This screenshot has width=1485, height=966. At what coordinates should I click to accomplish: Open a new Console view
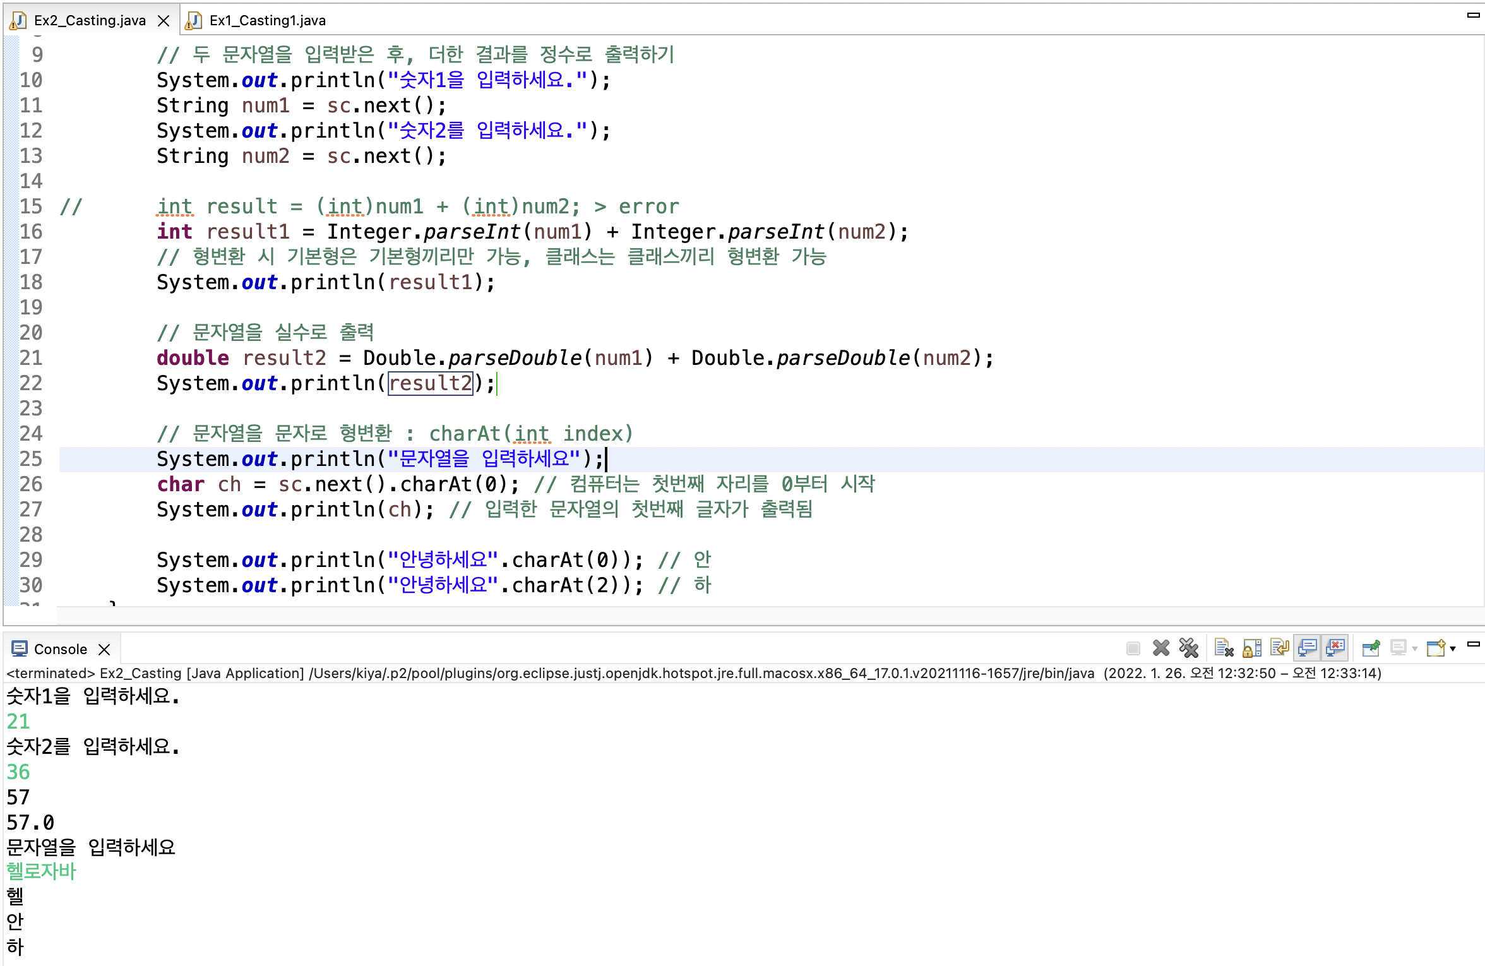click(x=1436, y=648)
